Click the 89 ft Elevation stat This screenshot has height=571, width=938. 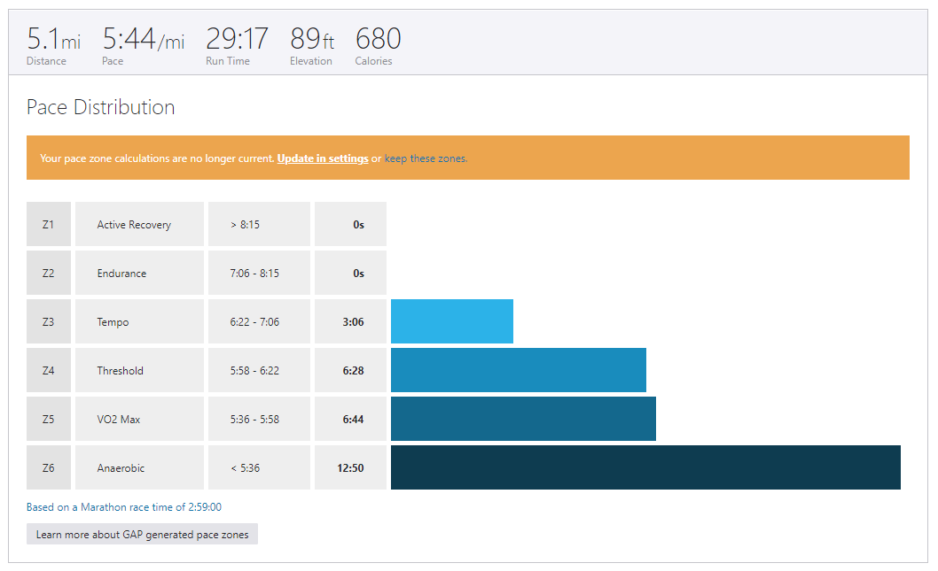click(x=312, y=45)
